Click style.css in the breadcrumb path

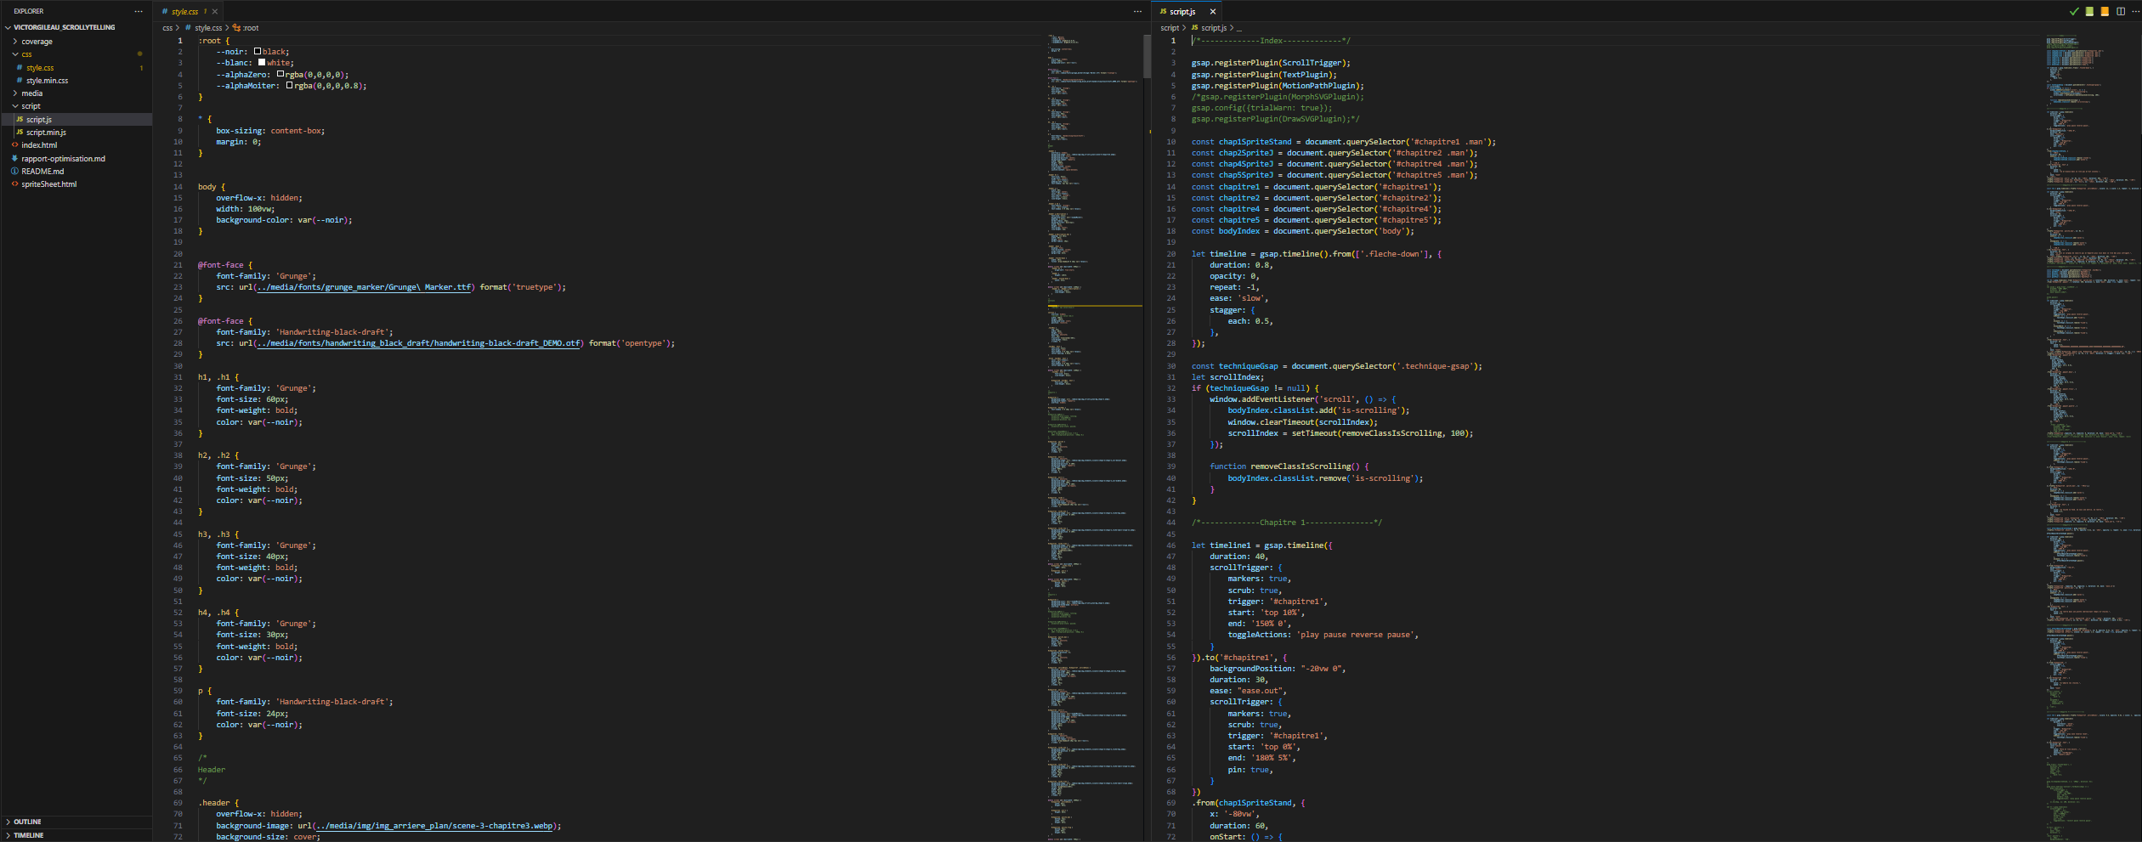(208, 28)
